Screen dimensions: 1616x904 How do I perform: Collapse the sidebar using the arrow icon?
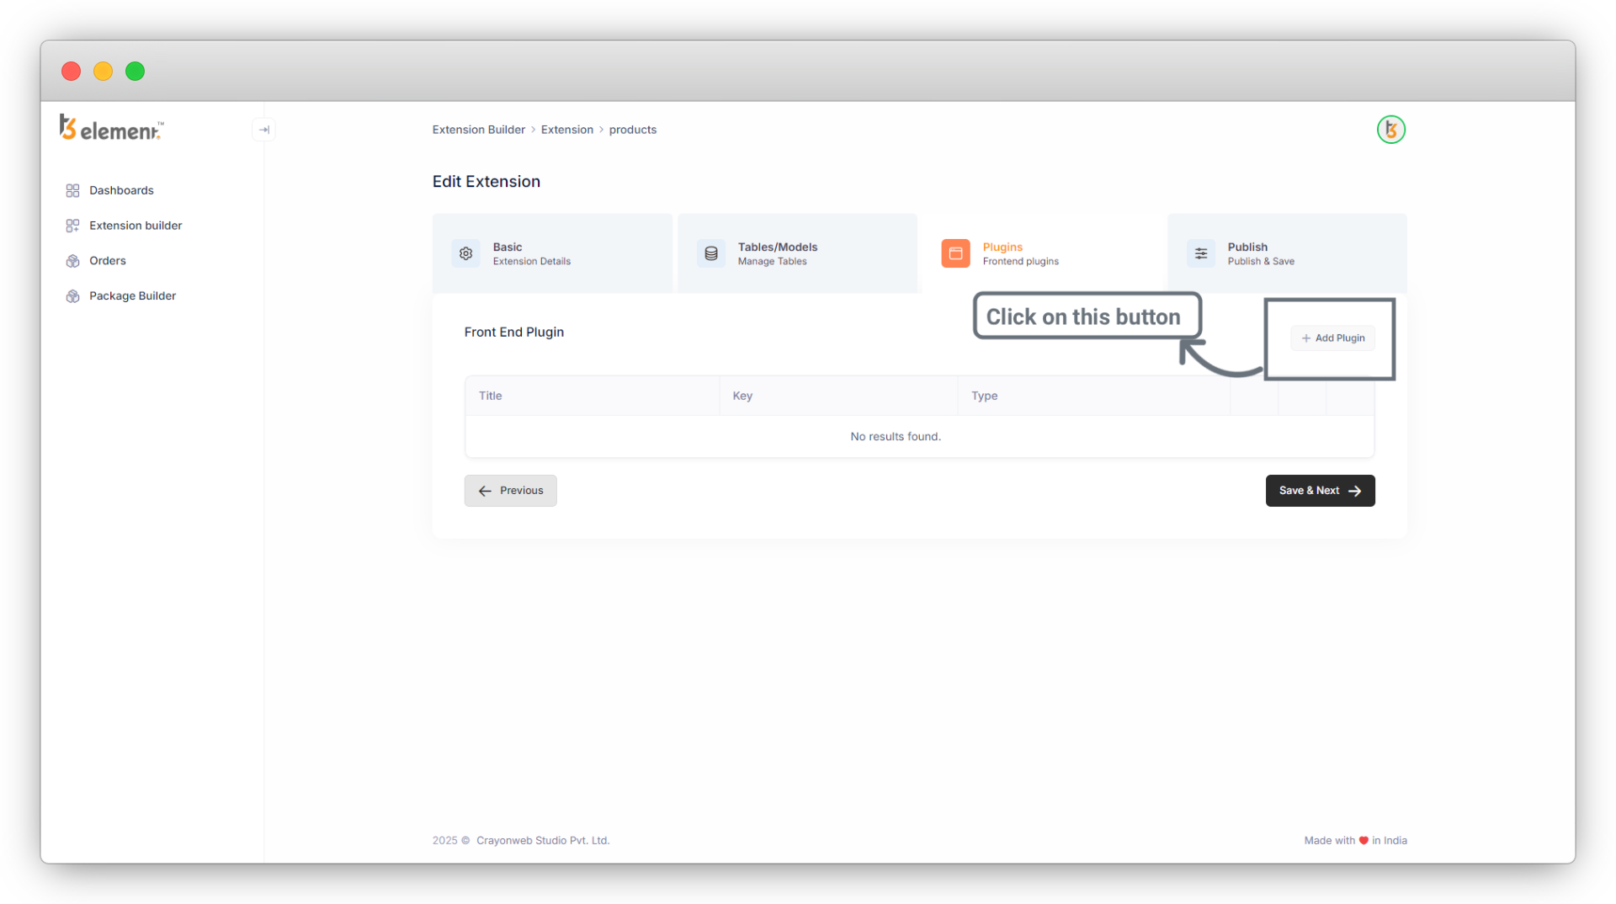[x=263, y=130]
